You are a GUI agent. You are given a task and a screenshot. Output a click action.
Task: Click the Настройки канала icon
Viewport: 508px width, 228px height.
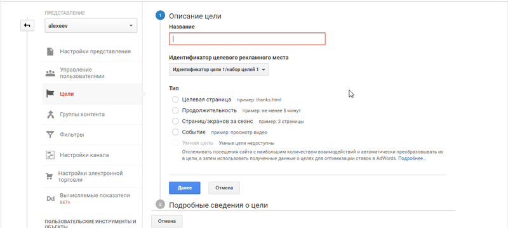click(50, 155)
